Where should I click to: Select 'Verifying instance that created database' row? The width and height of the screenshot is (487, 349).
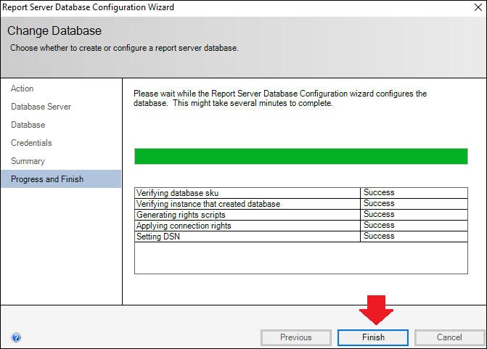tap(301, 204)
